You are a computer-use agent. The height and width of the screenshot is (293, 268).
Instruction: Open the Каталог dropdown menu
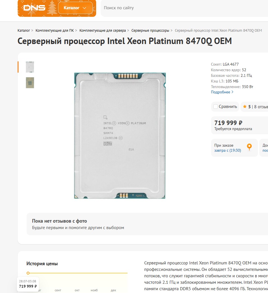[x=75, y=8]
